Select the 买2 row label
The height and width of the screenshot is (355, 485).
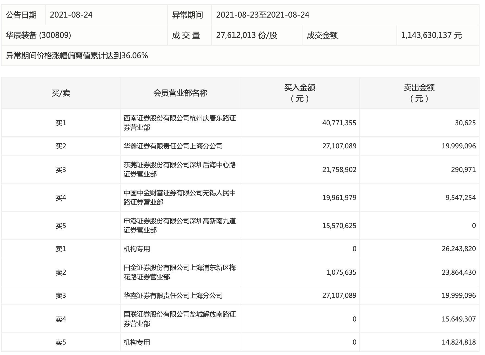(61, 146)
